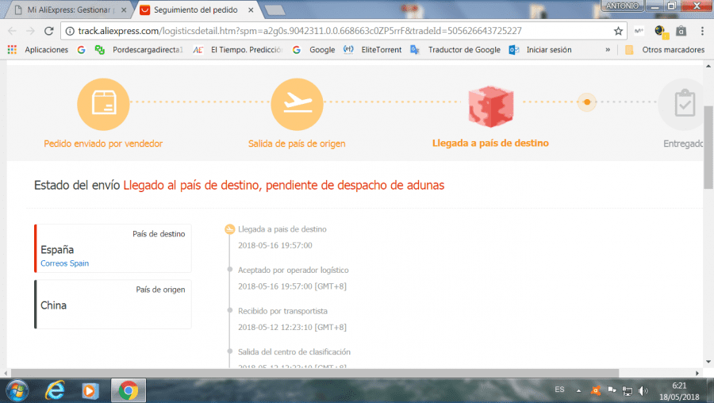The height and width of the screenshot is (403, 714).
Task: Reload the tracking page
Action: 48,31
